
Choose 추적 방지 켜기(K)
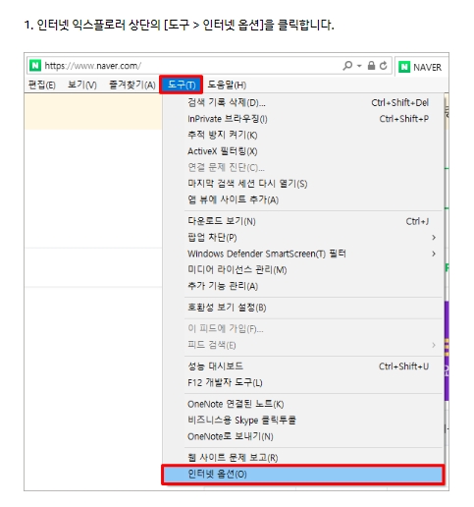[303, 135]
